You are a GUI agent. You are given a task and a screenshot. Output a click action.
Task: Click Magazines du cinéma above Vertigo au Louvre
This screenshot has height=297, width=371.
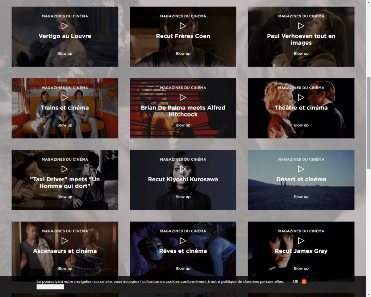tap(65, 16)
